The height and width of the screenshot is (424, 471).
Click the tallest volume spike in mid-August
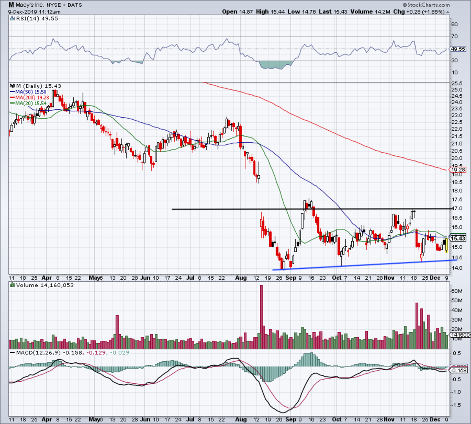click(x=261, y=317)
